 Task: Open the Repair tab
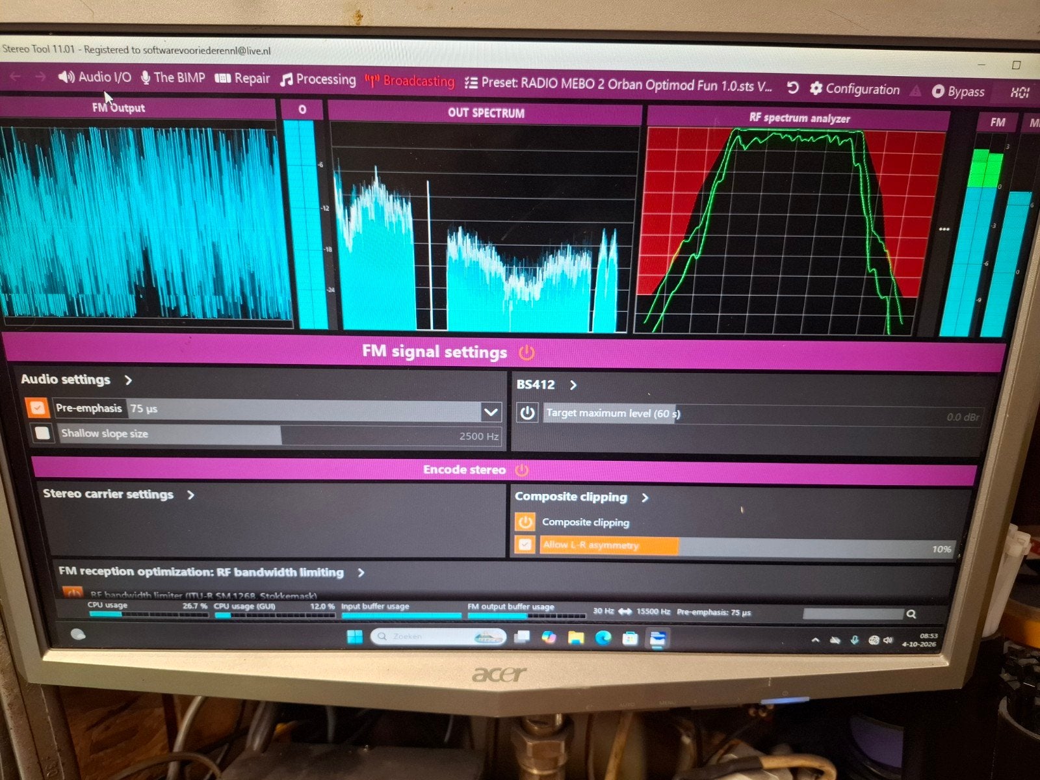pyautogui.click(x=242, y=79)
